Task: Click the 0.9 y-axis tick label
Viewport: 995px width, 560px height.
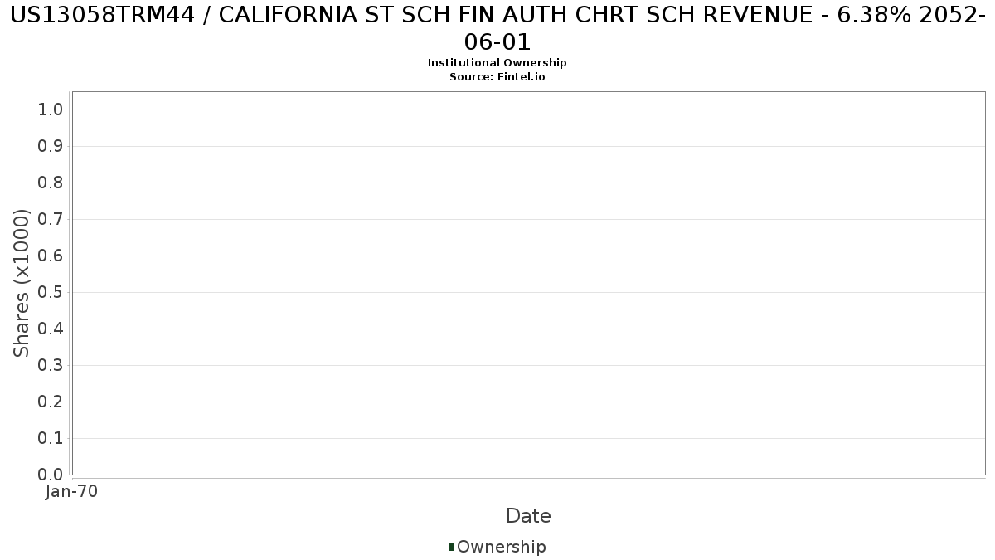Action: point(51,146)
